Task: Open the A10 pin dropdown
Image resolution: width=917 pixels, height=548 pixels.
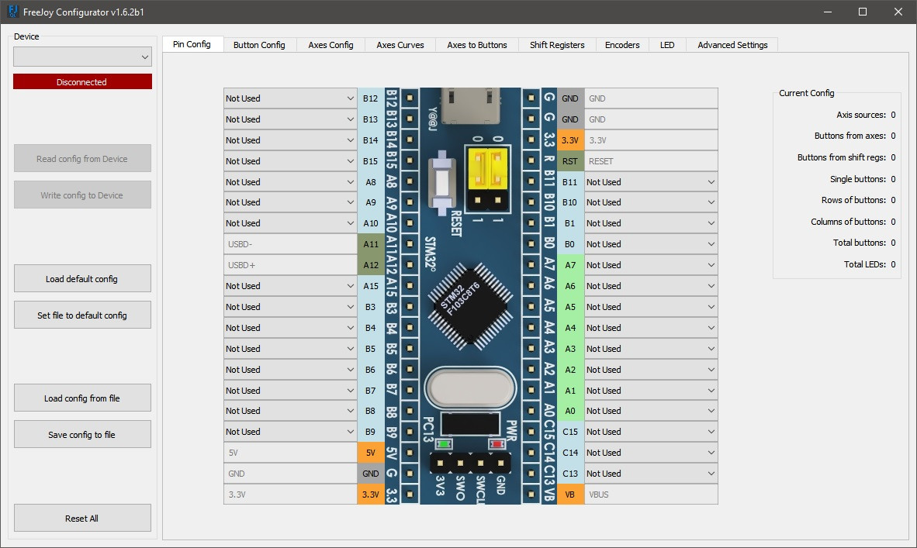Action: (290, 223)
